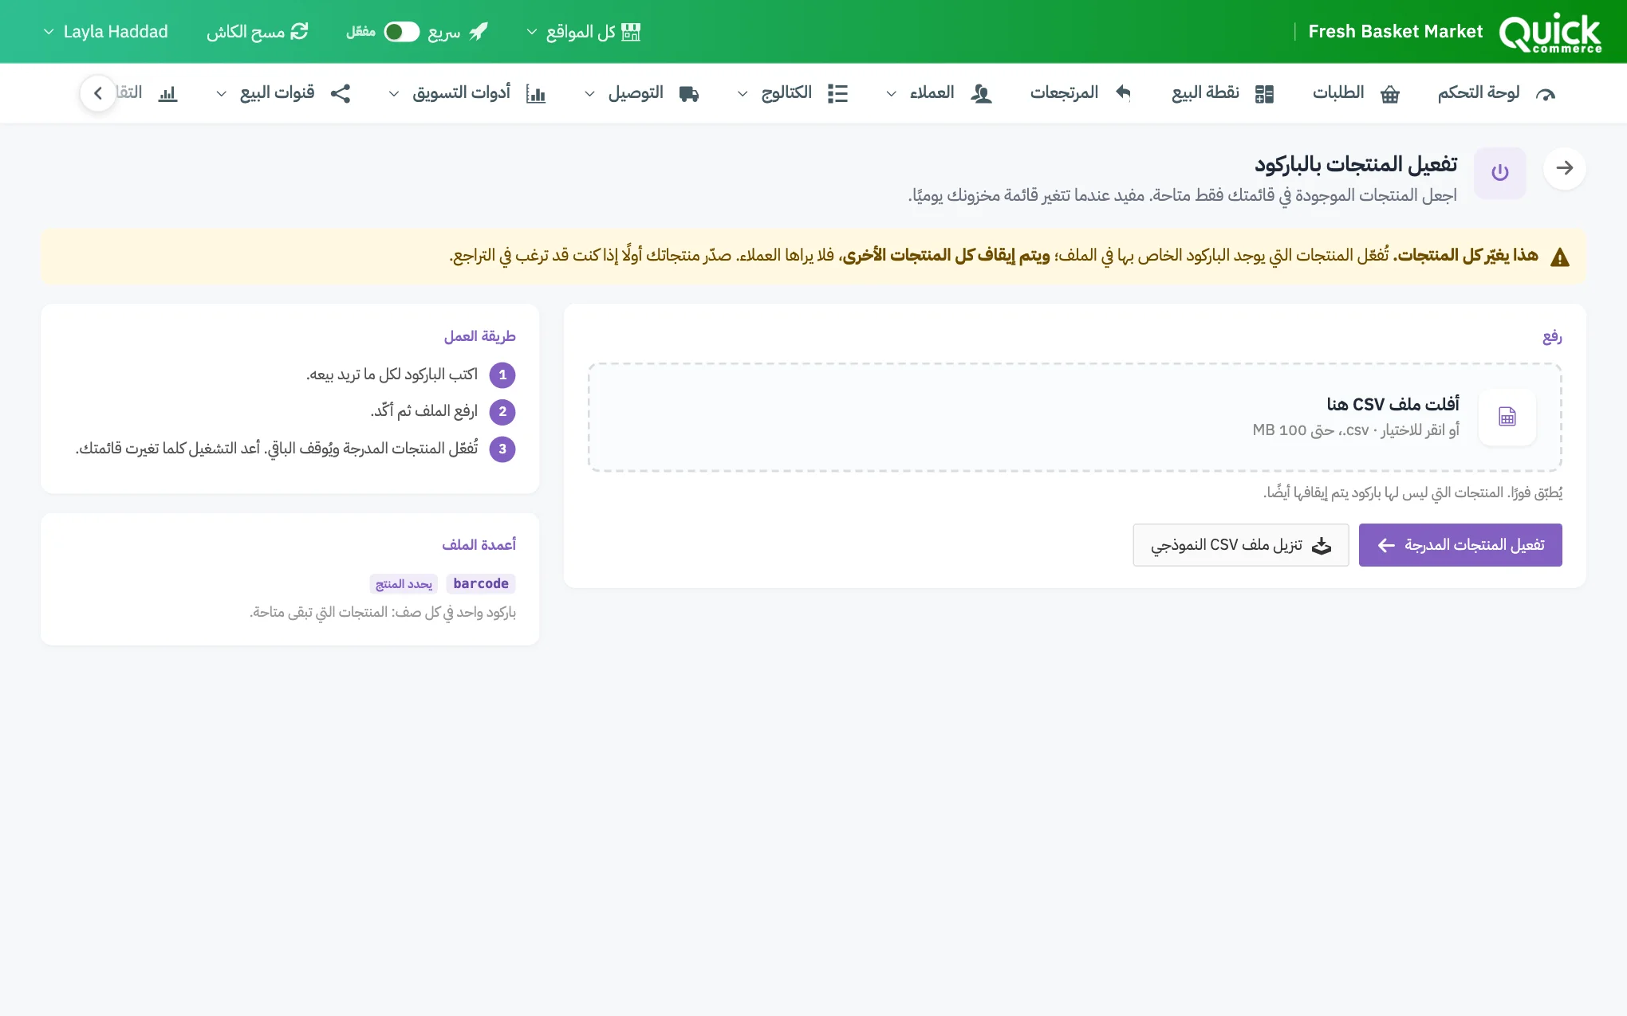Click the point of sale register icon
The height and width of the screenshot is (1016, 1627).
coord(1264,94)
